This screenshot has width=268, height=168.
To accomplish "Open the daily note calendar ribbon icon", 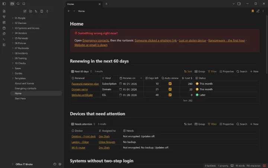I will (4, 28).
